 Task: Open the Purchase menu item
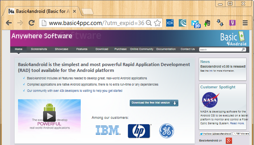(x=120, y=49)
